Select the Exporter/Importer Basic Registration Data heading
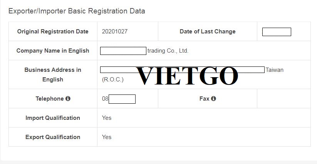This screenshot has height=164, width=317. click(x=77, y=11)
